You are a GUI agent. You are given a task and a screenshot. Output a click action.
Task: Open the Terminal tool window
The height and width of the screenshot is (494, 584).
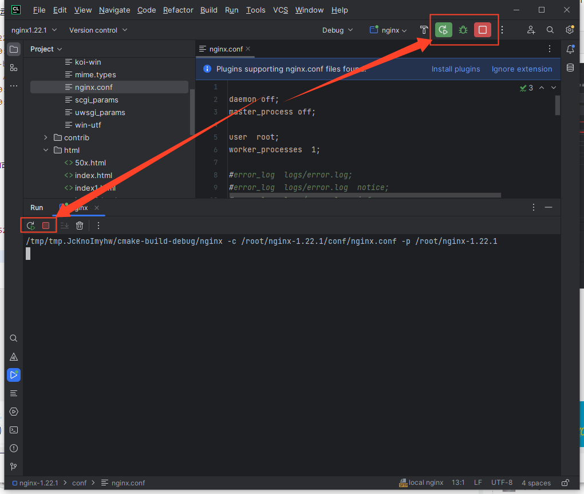tap(13, 430)
